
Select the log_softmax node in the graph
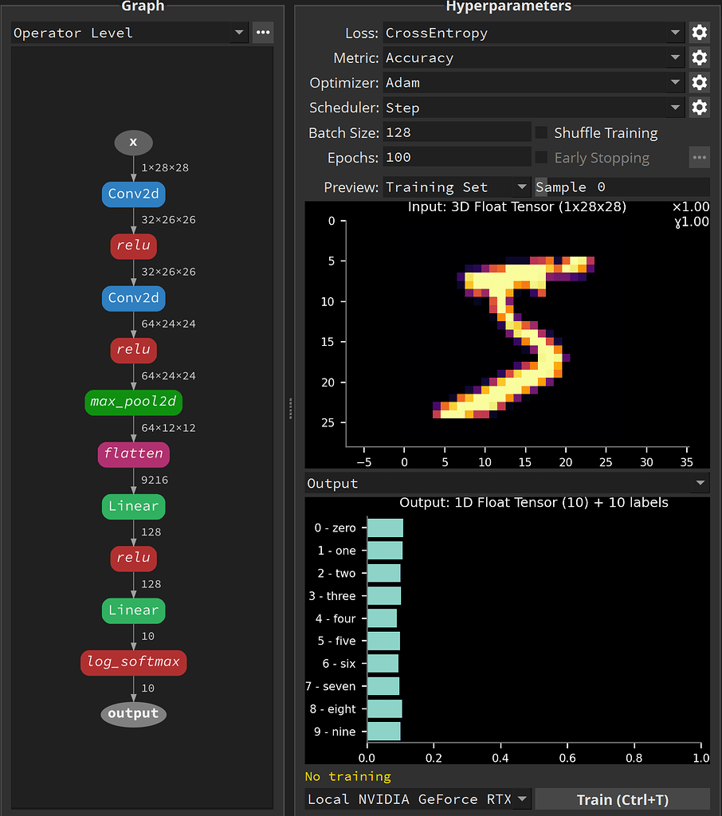pyautogui.click(x=133, y=662)
